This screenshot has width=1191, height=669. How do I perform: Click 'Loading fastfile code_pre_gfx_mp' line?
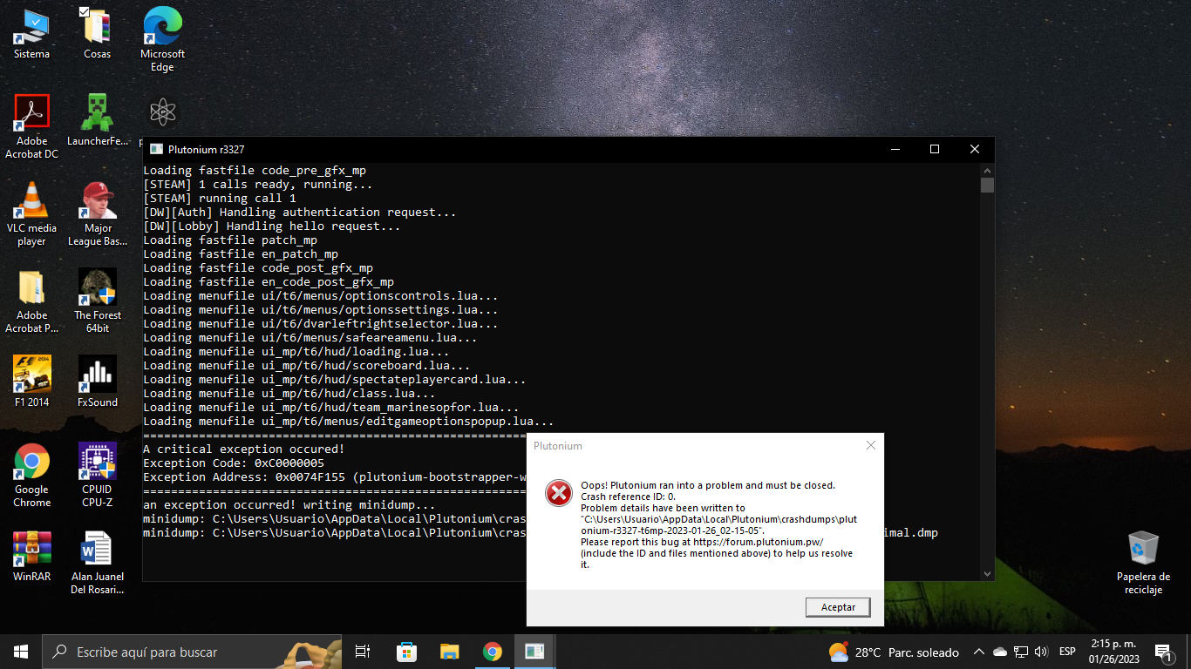coord(255,170)
